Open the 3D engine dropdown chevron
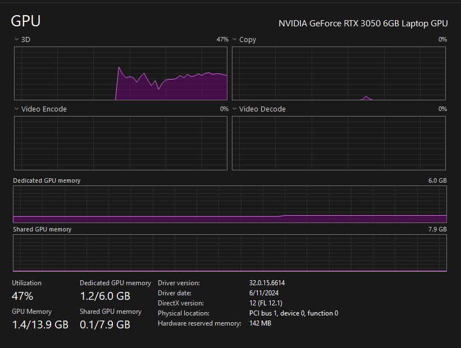 (16, 39)
